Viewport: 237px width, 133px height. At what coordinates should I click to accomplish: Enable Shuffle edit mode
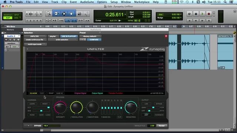coord(8,15)
